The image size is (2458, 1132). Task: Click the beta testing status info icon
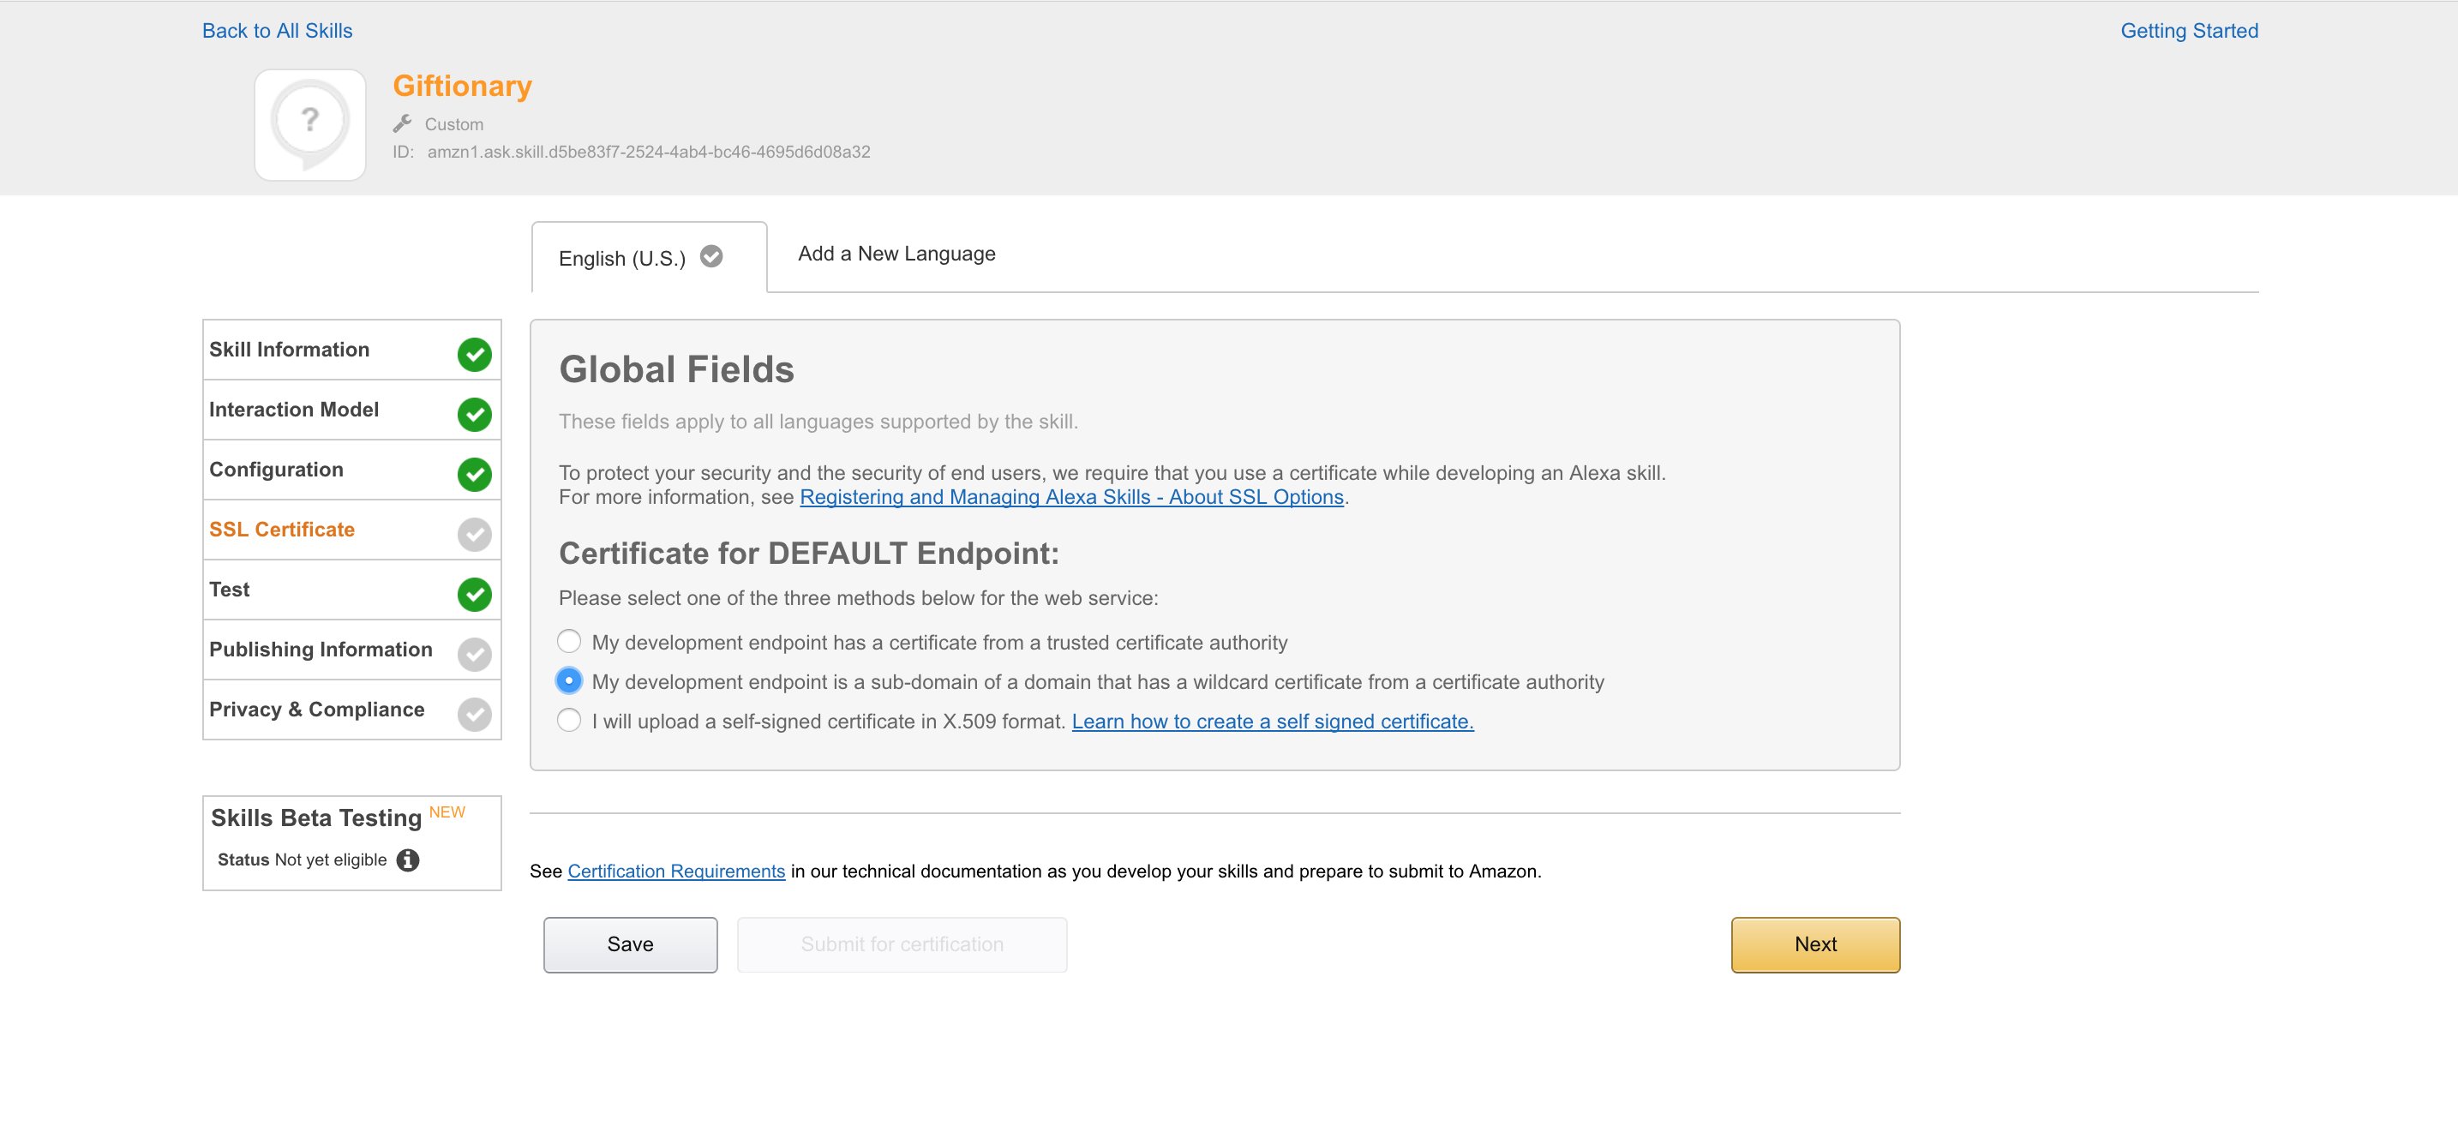407,860
